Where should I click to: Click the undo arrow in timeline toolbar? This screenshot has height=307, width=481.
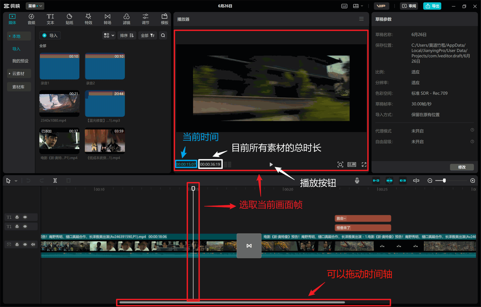tap(28, 181)
